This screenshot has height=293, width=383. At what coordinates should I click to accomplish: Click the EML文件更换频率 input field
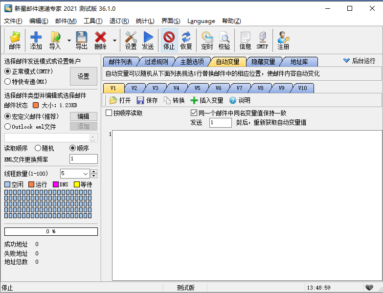[x=83, y=159]
